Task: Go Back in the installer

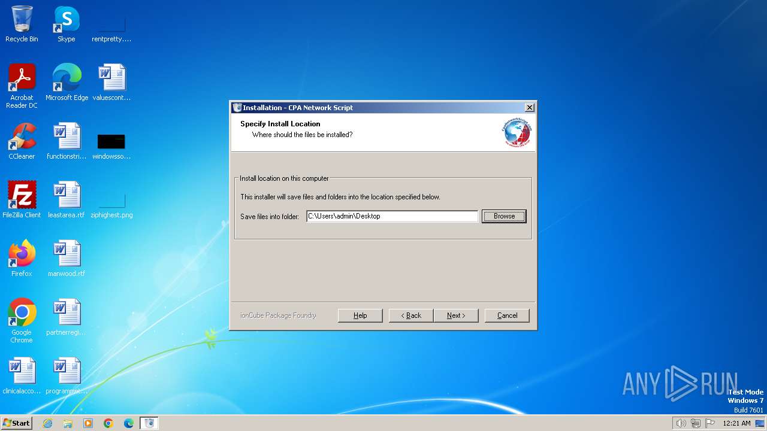Action: [x=411, y=315]
